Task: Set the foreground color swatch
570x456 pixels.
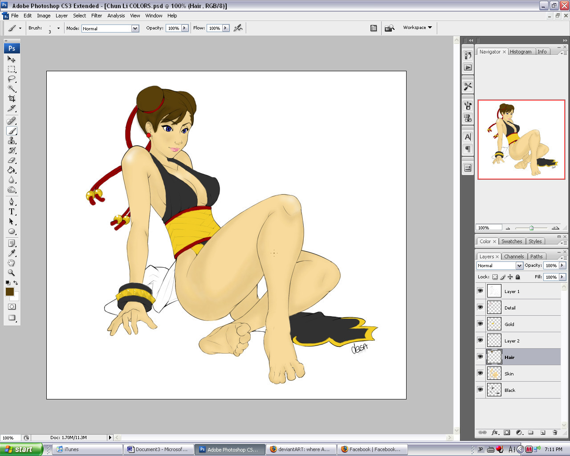Action: [9, 292]
